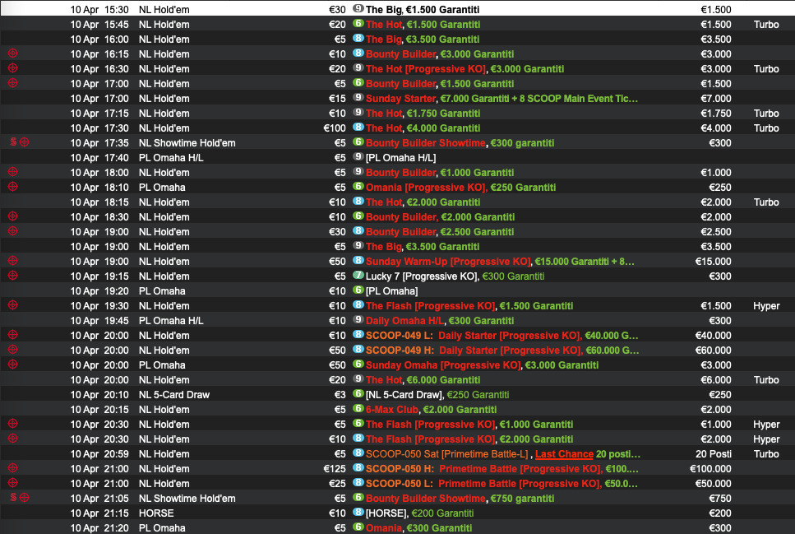Click the €15.000 guarantee value

(x=713, y=262)
